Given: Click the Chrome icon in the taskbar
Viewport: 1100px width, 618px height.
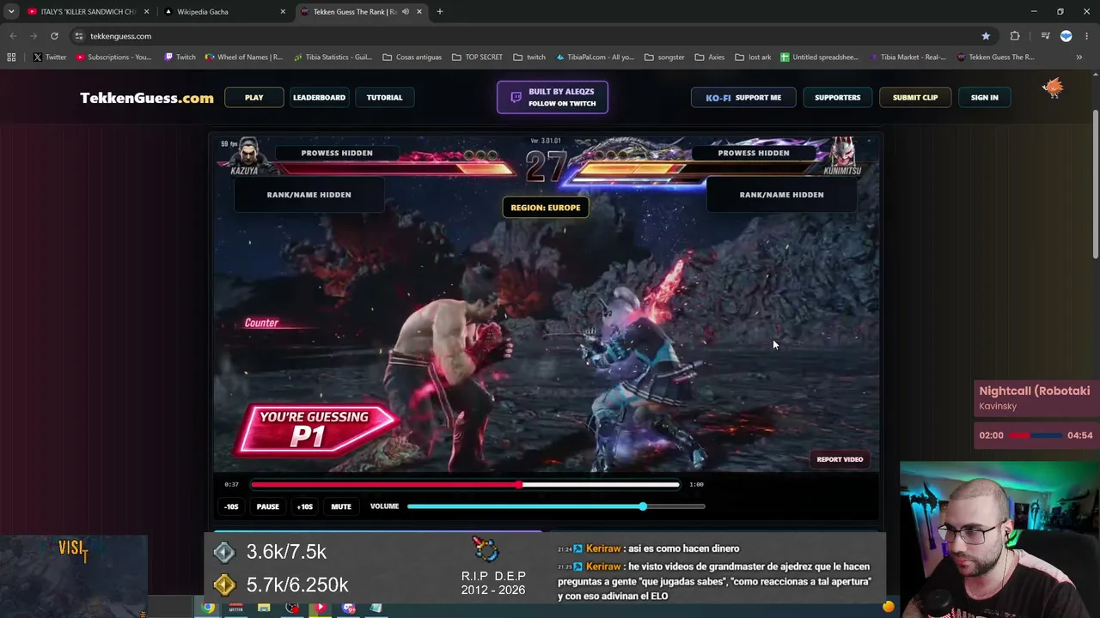Looking at the screenshot, I should pyautogui.click(x=209, y=608).
